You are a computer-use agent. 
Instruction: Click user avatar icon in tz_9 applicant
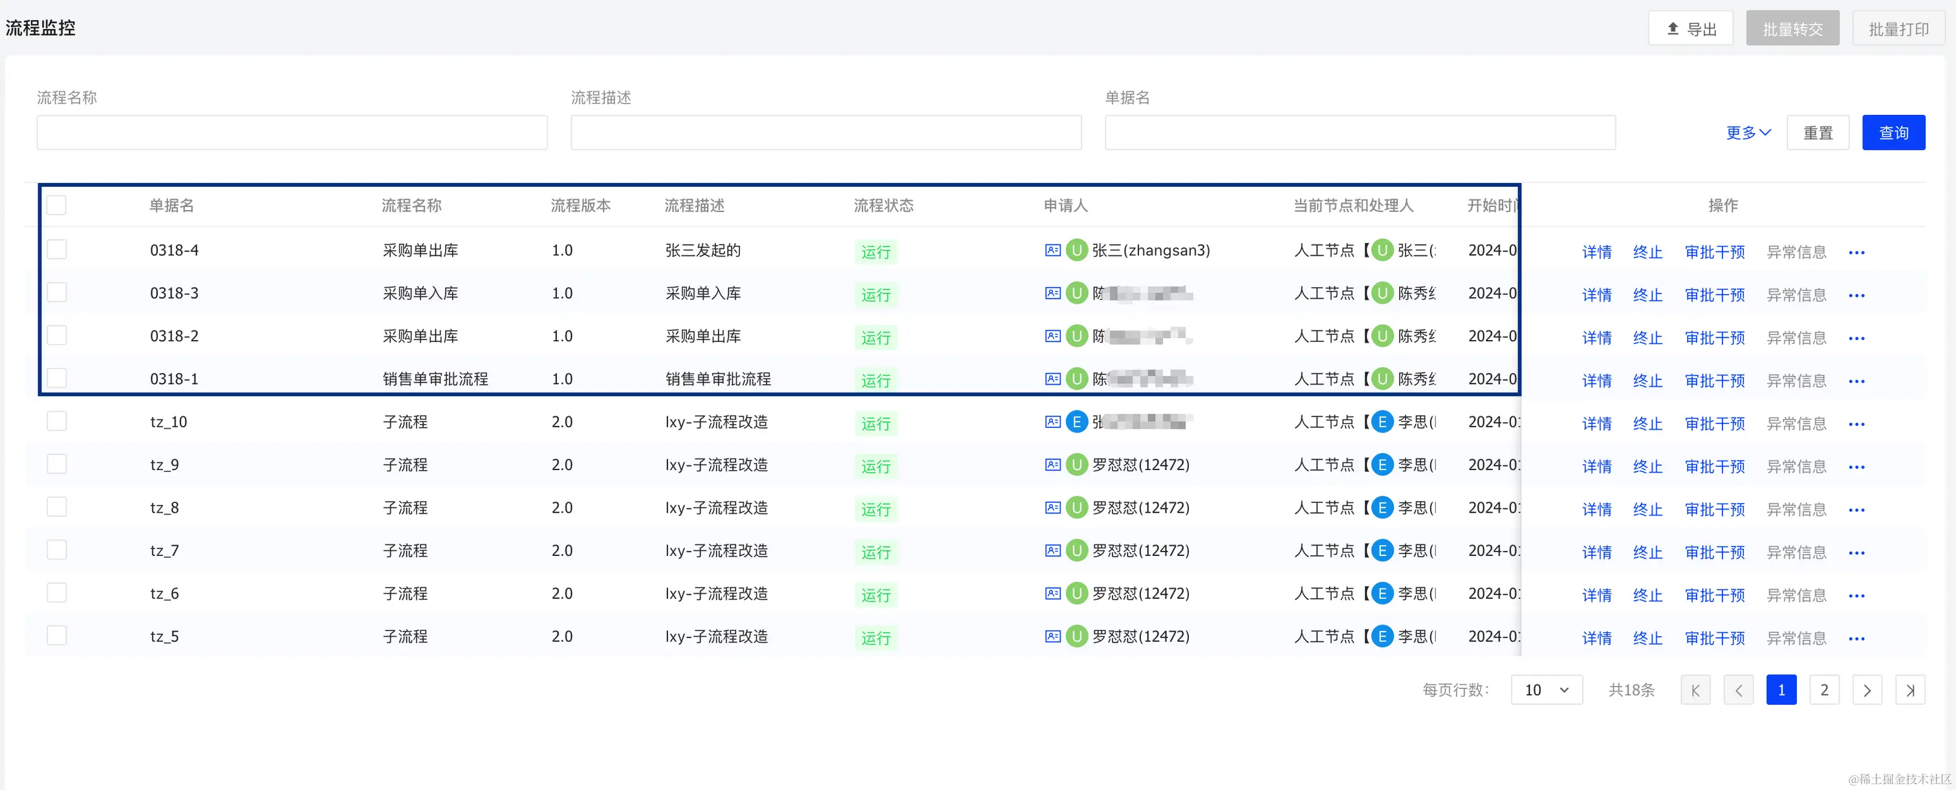click(1077, 464)
